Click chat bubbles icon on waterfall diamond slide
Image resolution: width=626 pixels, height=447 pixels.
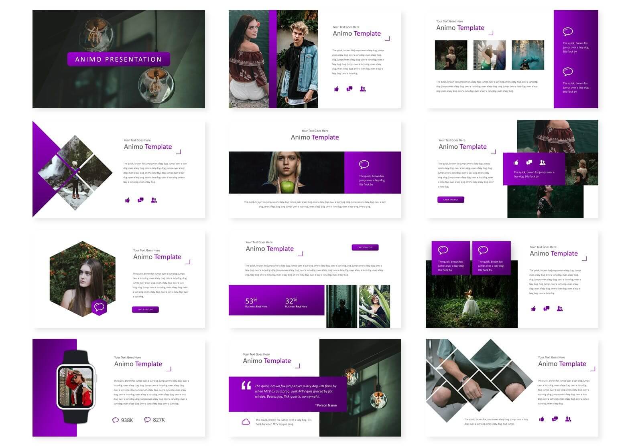click(x=140, y=200)
